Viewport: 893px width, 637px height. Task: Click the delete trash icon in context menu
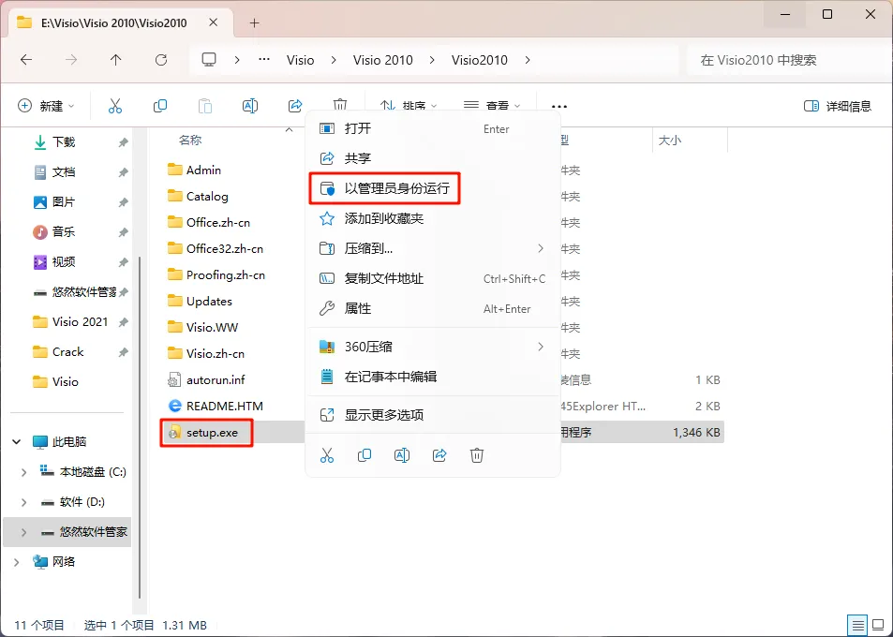coord(477,455)
